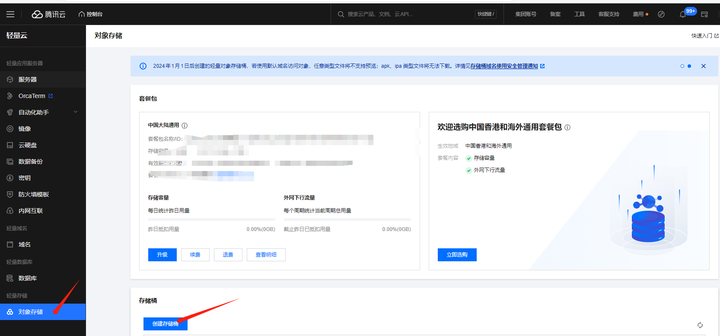
Task: Click the 对象存储 icon
Action: [x=10, y=312]
